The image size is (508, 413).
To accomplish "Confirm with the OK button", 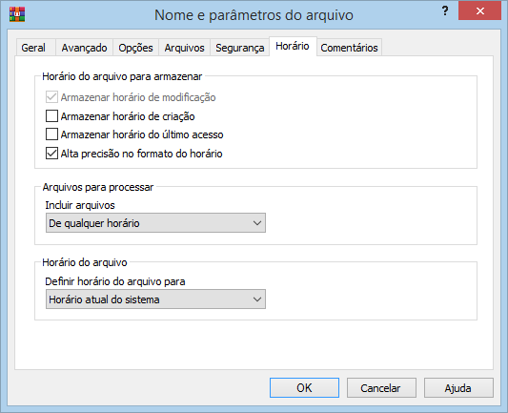I will click(x=304, y=387).
